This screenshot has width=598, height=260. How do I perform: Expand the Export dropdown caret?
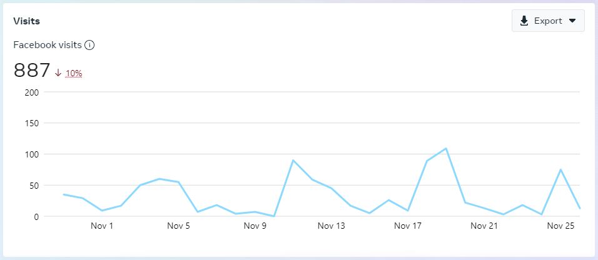pyautogui.click(x=572, y=21)
